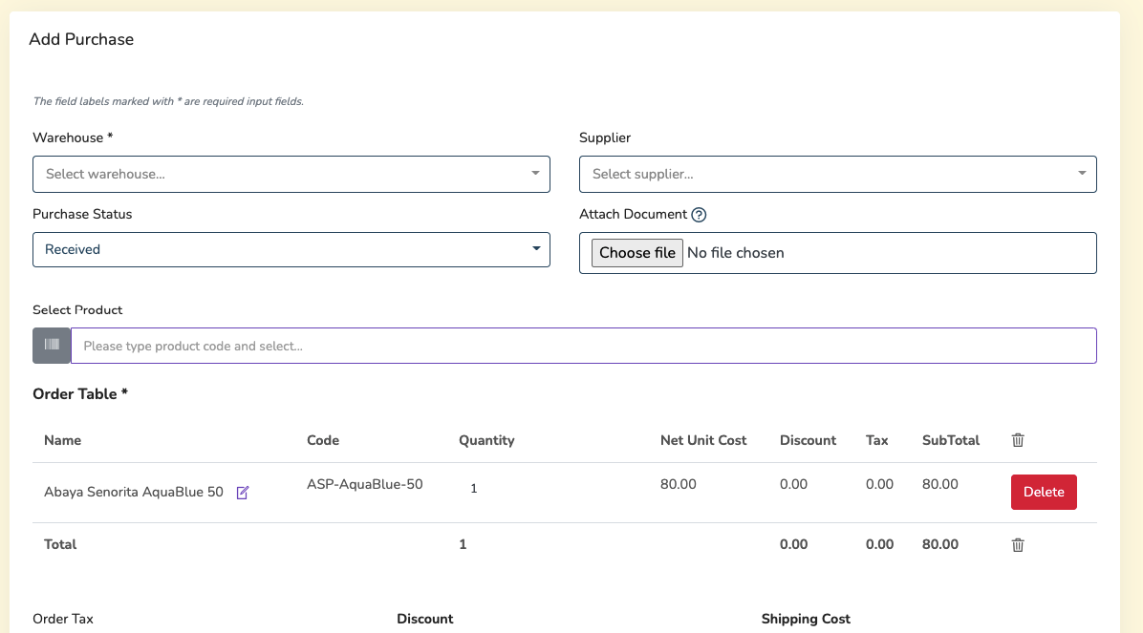Viewport: 1143px width, 633px height.
Task: Focus the product code search field
Action: (583, 346)
